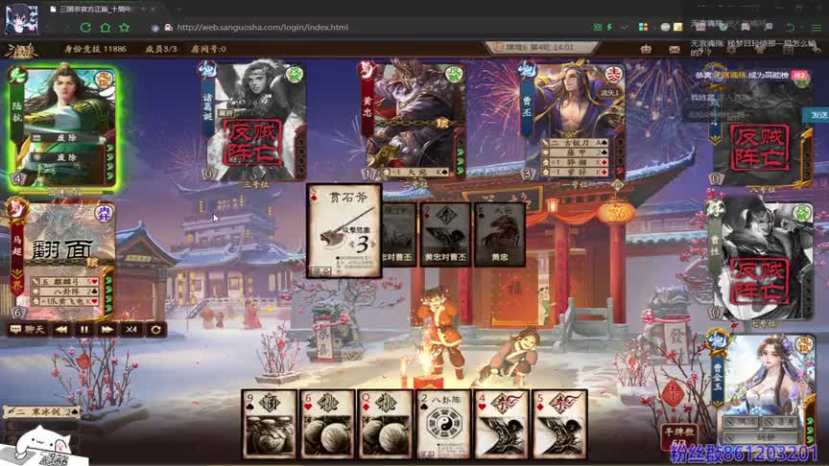Click the rewind replay button
The width and height of the screenshot is (829, 466).
60,329
